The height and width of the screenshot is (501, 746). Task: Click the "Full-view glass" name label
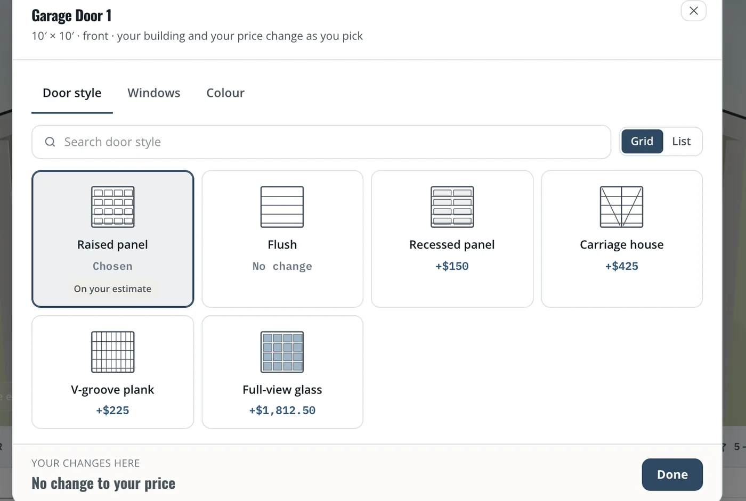(282, 390)
